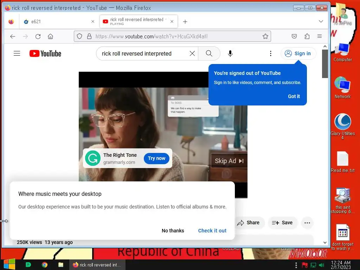The image size is (360, 270).
Task: Launch Google Chrome from taskbar
Action: tap(45, 265)
